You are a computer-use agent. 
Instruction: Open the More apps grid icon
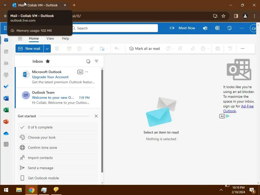click(6, 144)
